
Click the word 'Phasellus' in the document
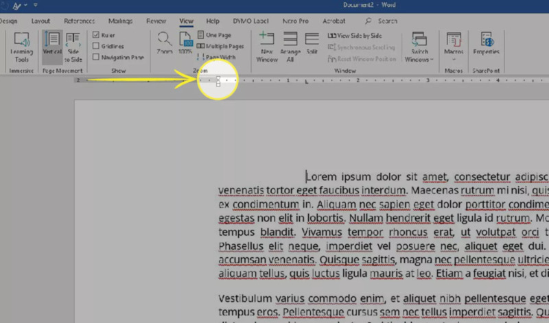pos(241,246)
